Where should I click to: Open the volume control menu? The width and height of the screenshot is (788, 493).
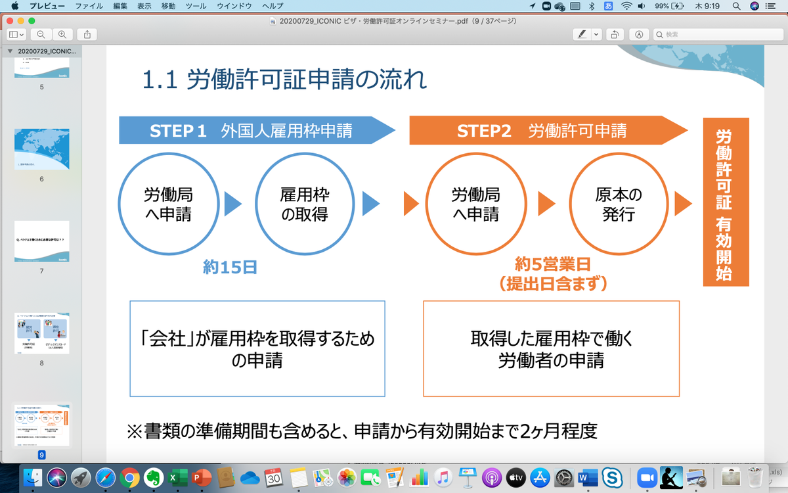(642, 6)
